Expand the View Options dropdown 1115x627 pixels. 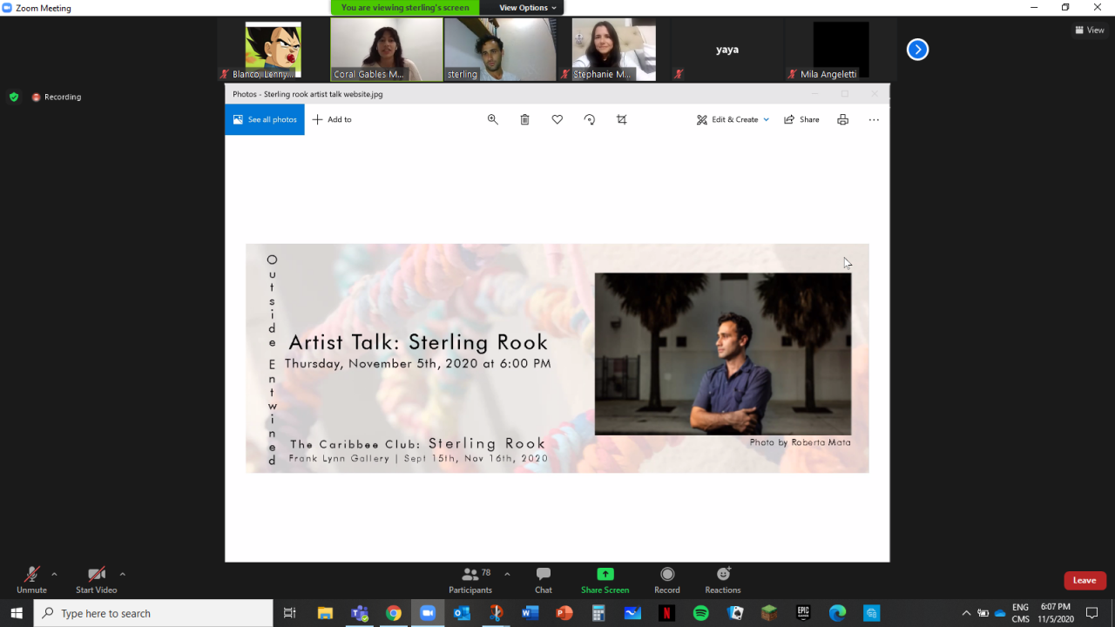(528, 8)
